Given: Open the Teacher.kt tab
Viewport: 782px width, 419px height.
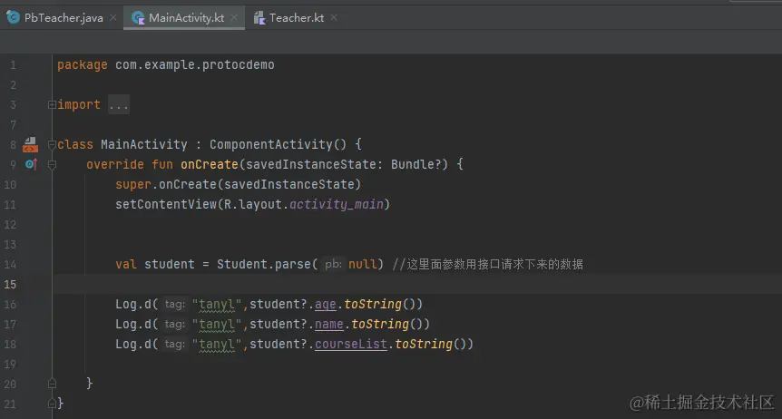Looking at the screenshot, I should [x=297, y=18].
